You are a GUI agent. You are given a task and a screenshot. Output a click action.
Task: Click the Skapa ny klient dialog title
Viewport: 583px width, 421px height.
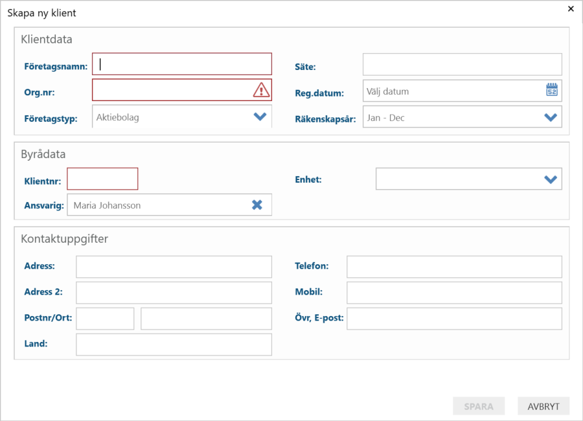[x=41, y=13]
